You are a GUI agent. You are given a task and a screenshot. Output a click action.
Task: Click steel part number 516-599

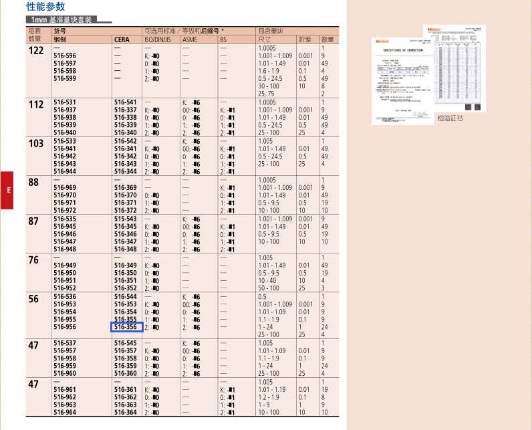pos(65,78)
